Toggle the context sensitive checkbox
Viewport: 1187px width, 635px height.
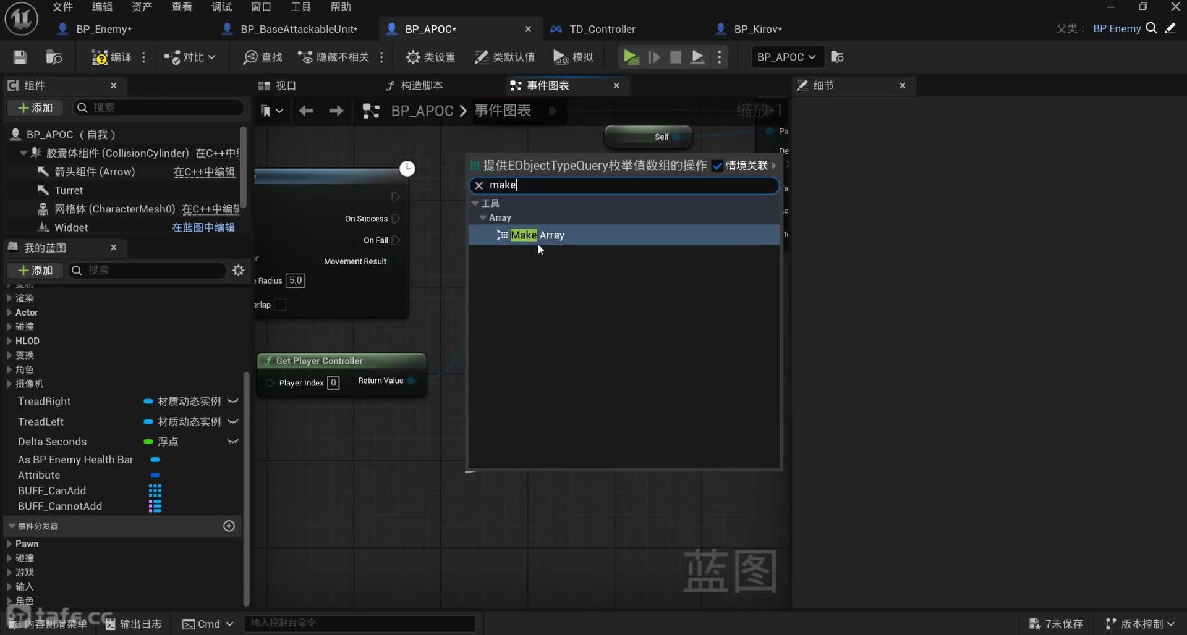717,166
